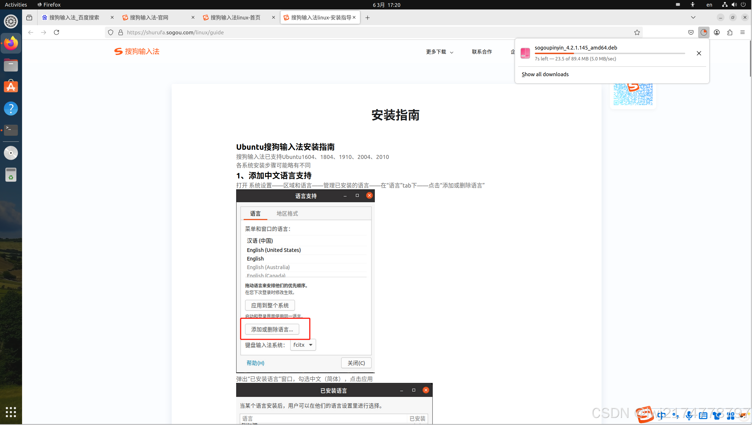Click the site padlock icon
Image resolution: width=752 pixels, height=425 pixels.
click(121, 32)
